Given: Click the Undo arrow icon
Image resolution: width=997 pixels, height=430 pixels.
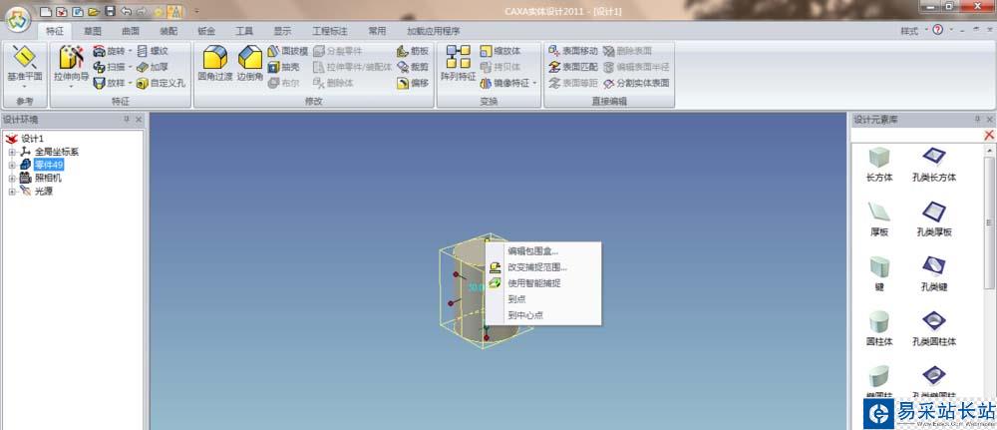Looking at the screenshot, I should 126,11.
